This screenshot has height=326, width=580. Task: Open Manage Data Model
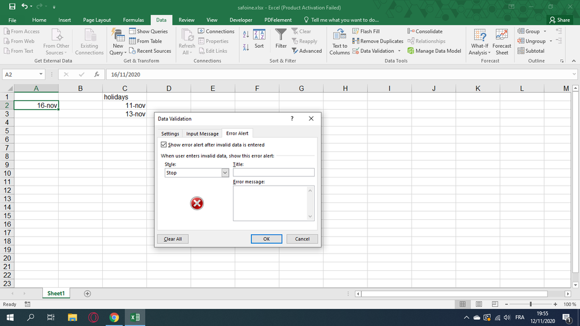click(434, 51)
